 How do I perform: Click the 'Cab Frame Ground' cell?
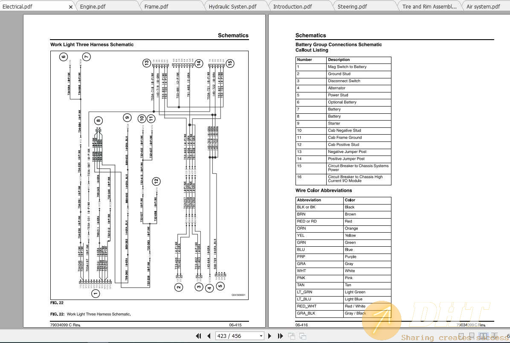(359, 138)
